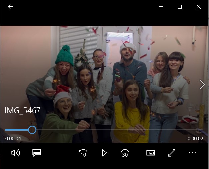
Task: Go to the next video
Action: [x=202, y=84]
